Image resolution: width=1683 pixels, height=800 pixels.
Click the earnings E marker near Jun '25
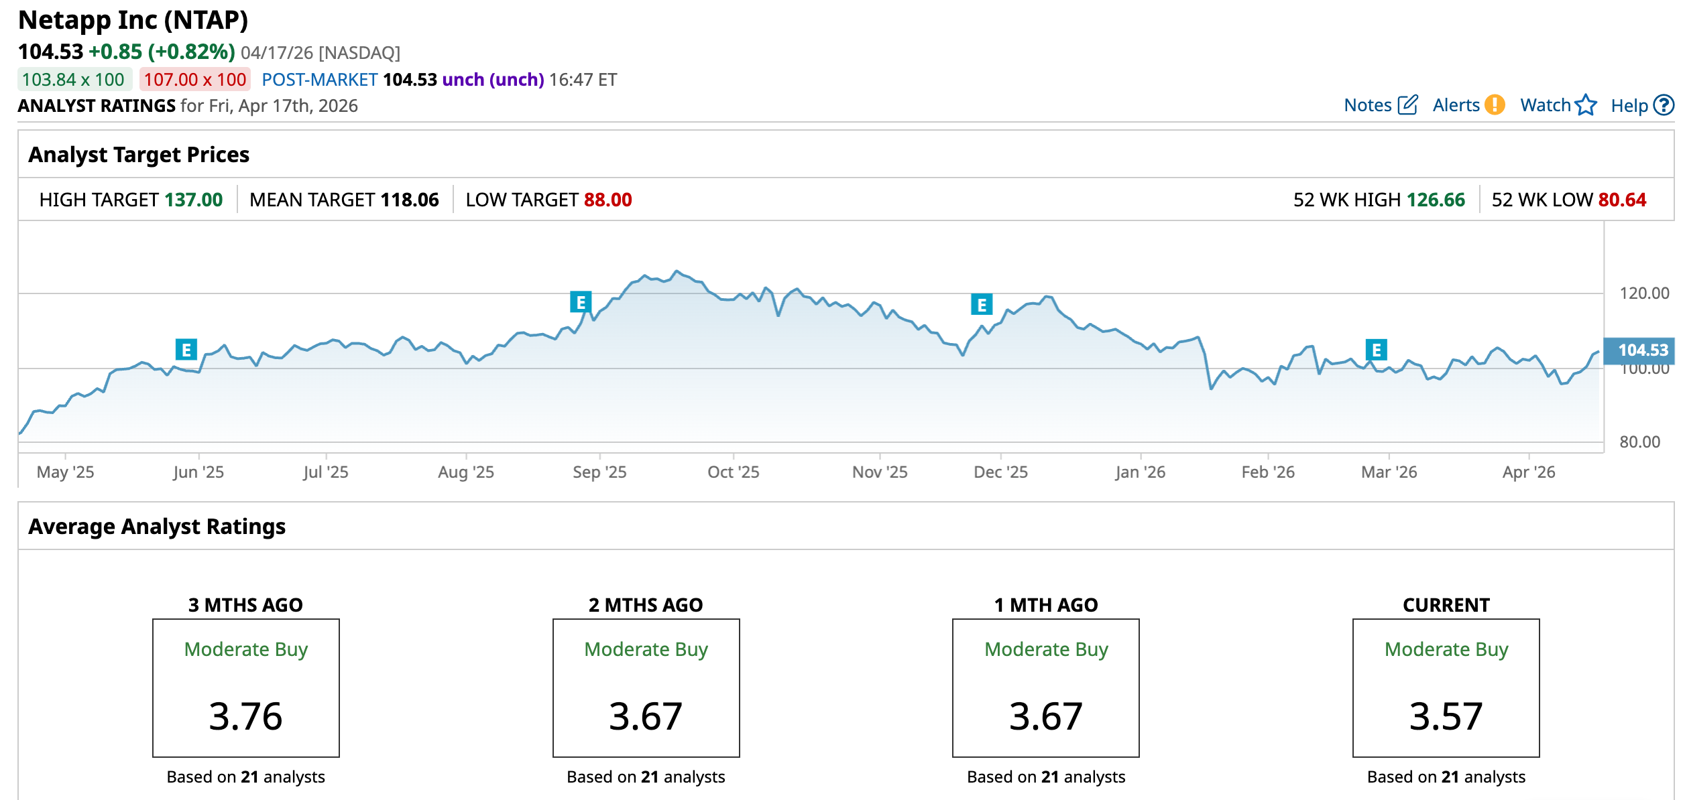pos(186,350)
